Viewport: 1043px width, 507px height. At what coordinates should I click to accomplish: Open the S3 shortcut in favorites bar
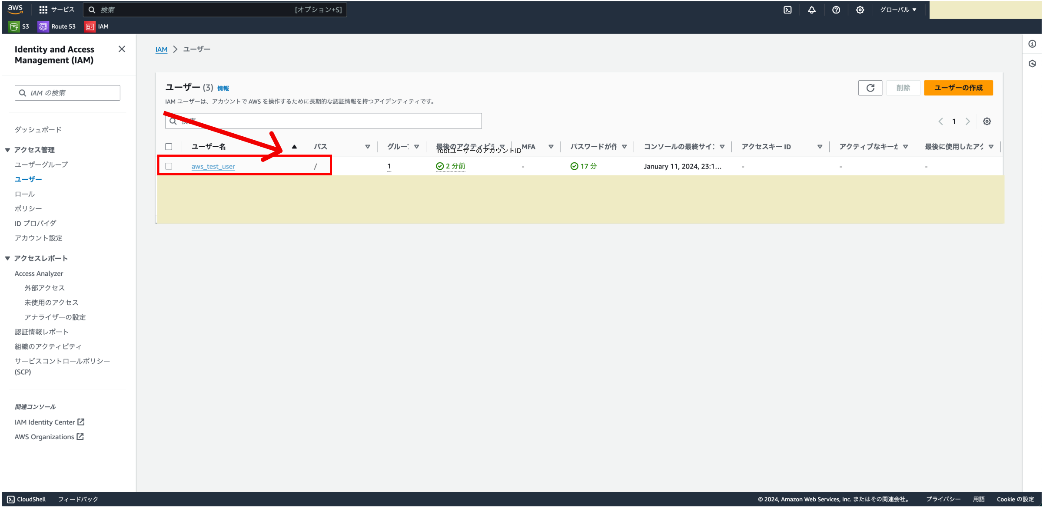point(19,26)
